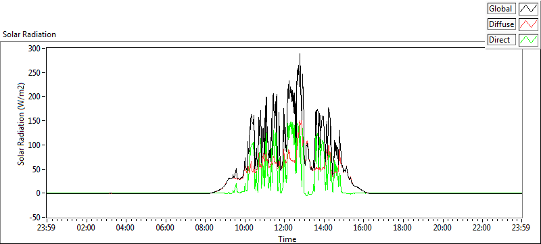
Task: Click the 08:00 time axis label
Action: (x=205, y=228)
